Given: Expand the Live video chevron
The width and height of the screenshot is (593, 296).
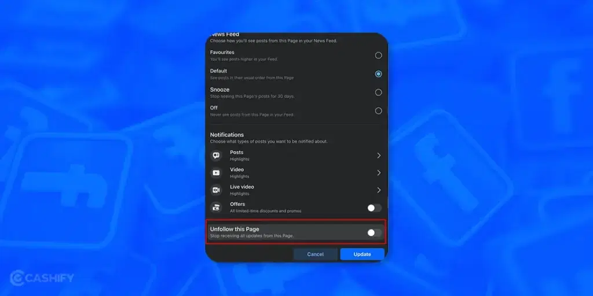Looking at the screenshot, I should [x=379, y=190].
